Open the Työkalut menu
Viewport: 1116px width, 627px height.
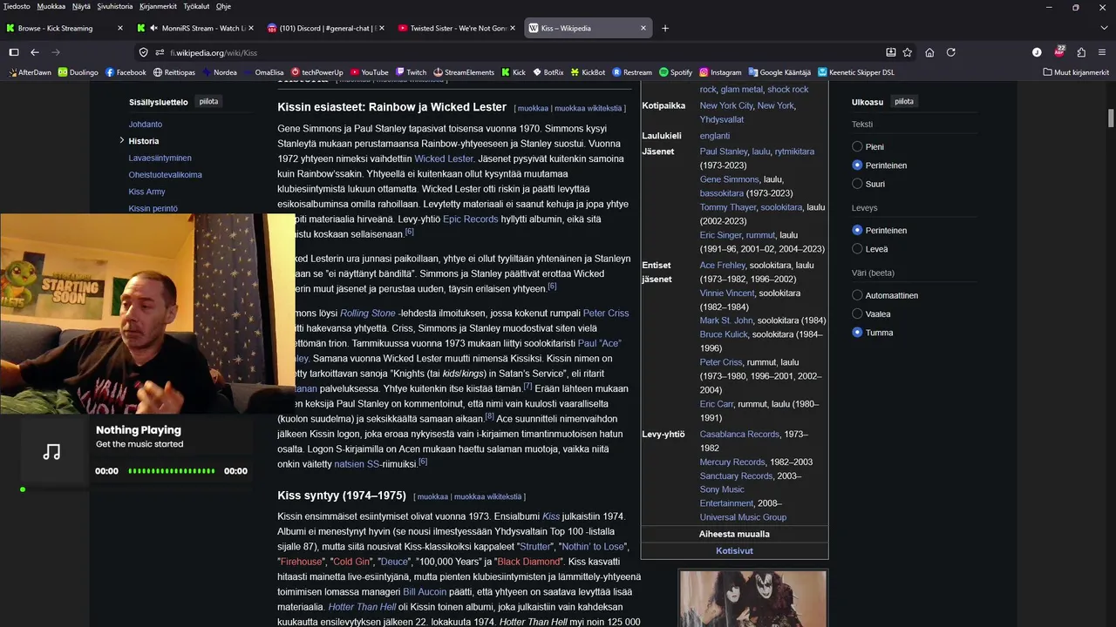click(196, 6)
